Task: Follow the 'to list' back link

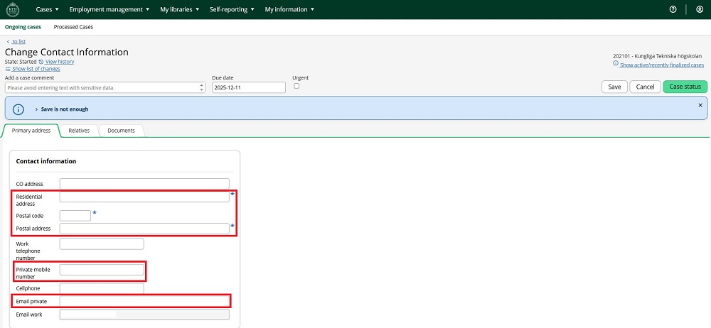Action: (18, 42)
